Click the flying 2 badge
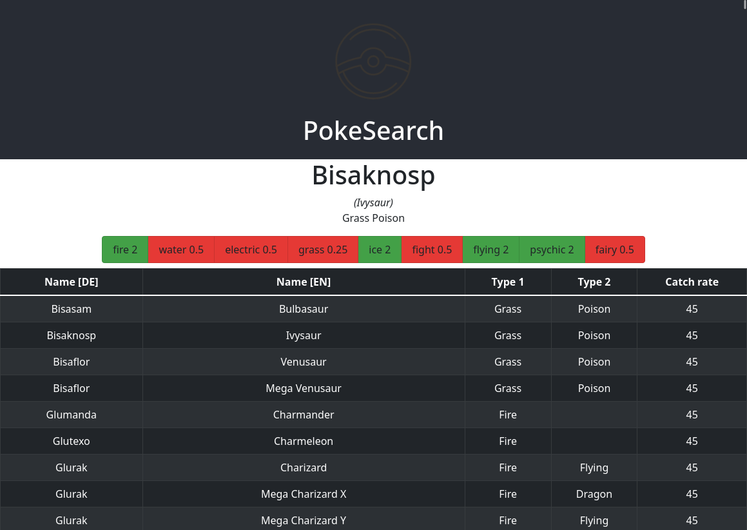The image size is (747, 530). click(x=490, y=250)
